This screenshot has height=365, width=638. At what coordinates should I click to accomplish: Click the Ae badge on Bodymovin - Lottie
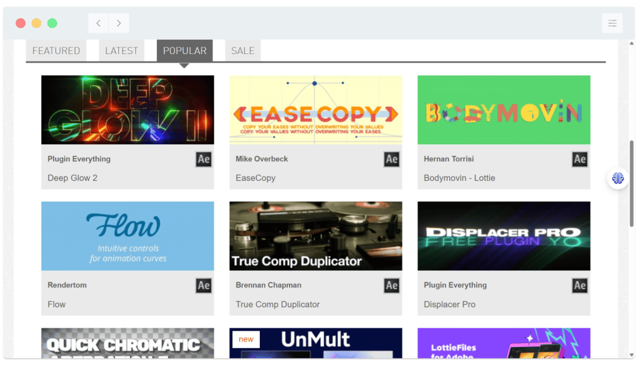click(579, 159)
